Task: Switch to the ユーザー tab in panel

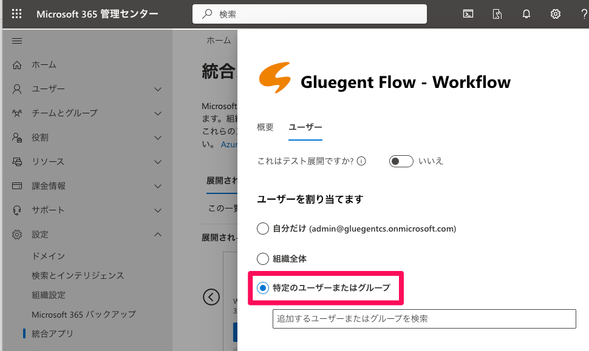Action: coord(305,127)
